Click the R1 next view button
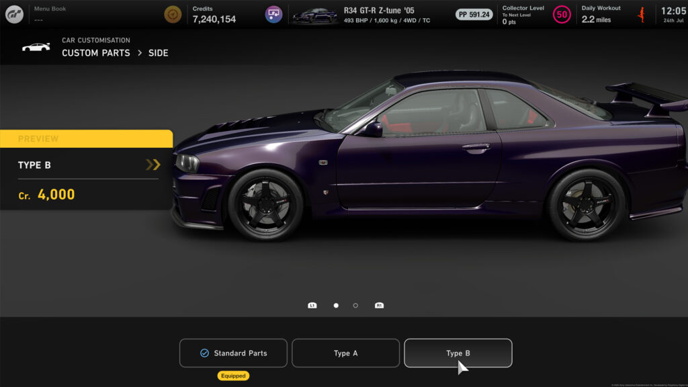Screen dimensions: 688x387 [379, 306]
